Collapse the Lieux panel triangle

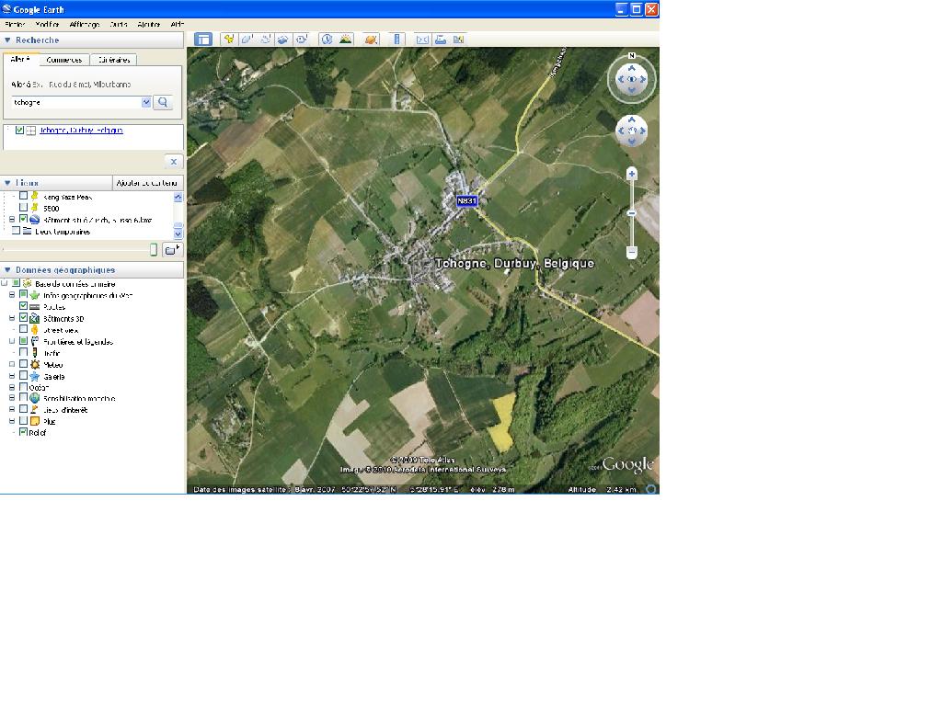click(7, 183)
